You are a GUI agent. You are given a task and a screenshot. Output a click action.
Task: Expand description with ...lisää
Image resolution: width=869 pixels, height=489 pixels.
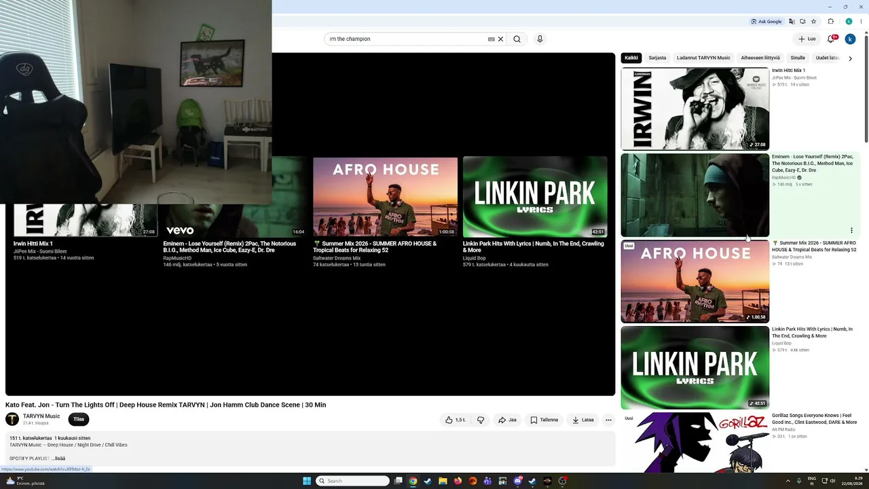pyautogui.click(x=58, y=458)
